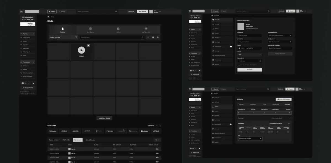331x163 pixels.
Task: Click search magnifier in Slots top bar
Action: [116, 12]
